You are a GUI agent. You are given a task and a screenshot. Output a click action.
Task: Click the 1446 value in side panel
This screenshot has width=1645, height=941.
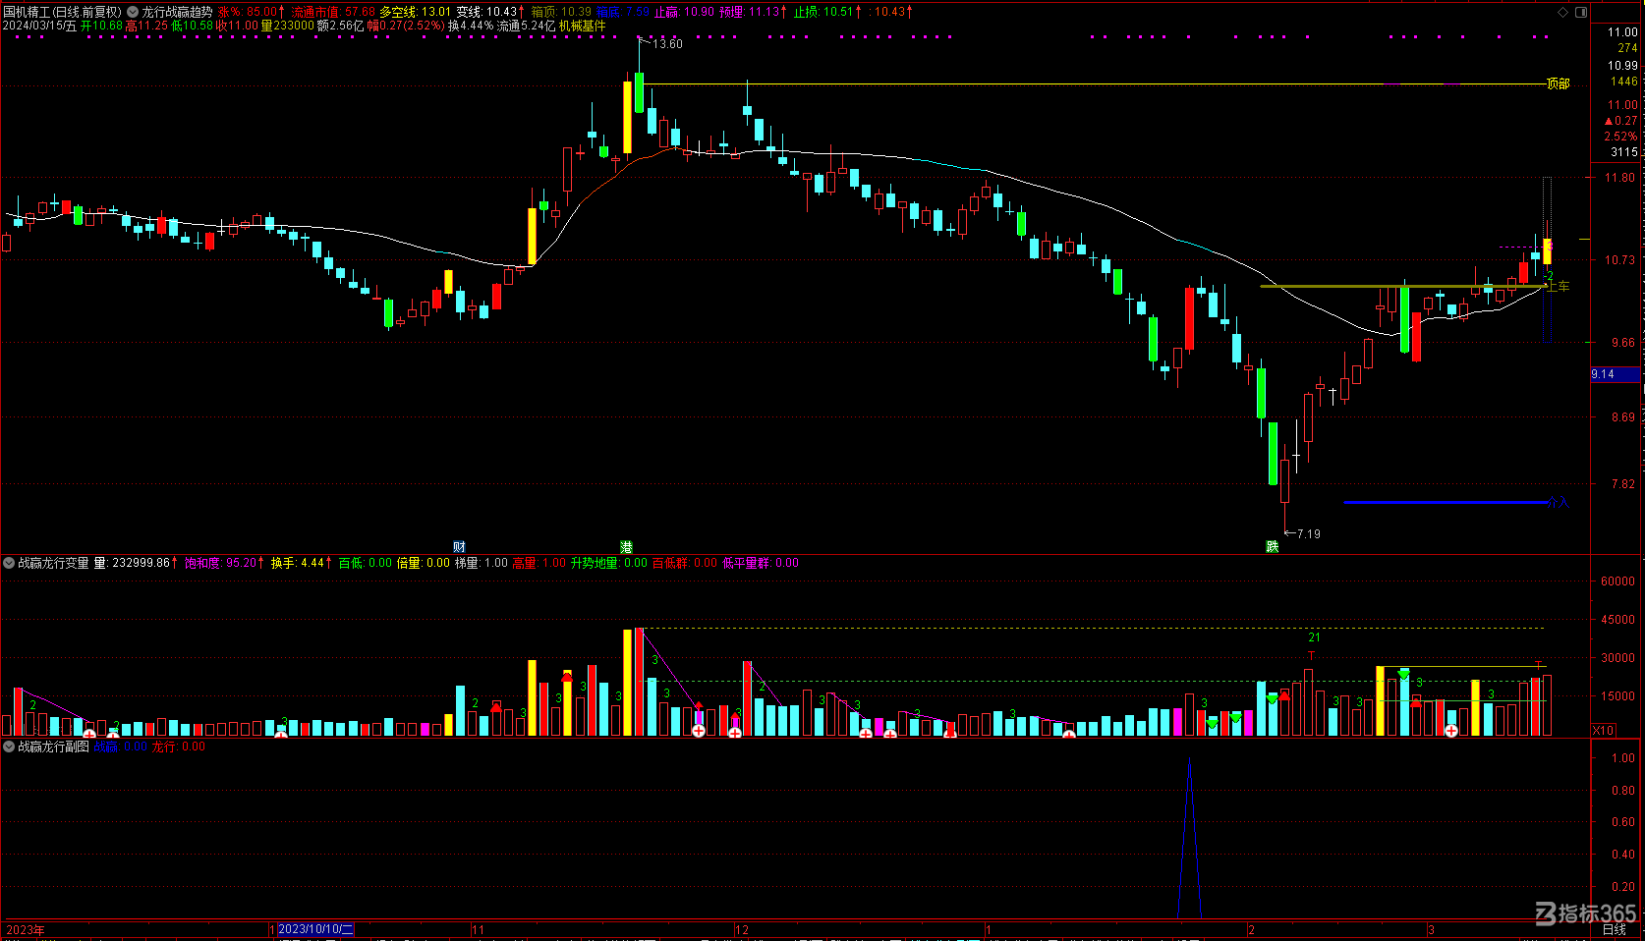coord(1624,82)
